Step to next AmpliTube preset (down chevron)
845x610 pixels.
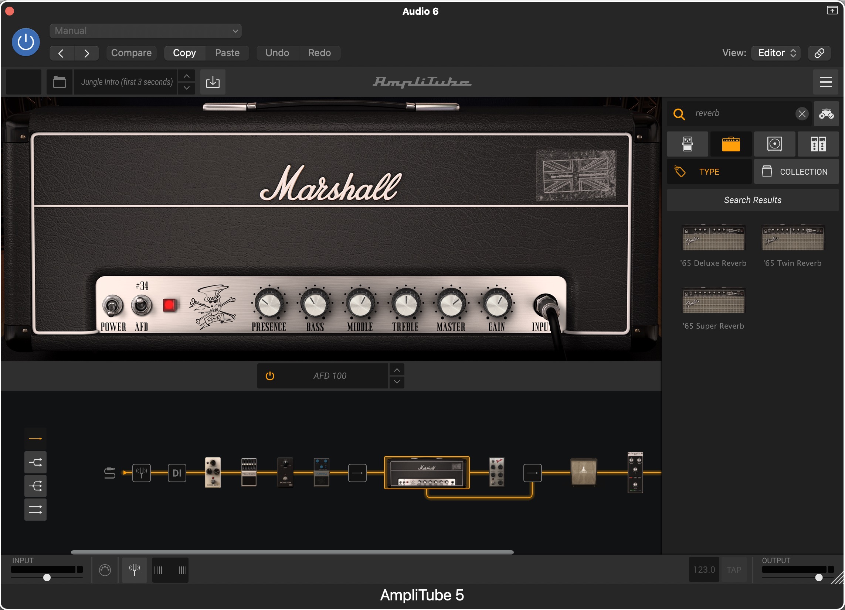coord(187,88)
